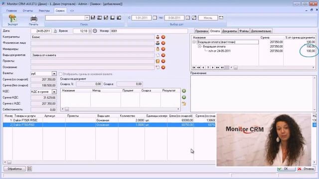Click the Время 12:18 spinner arrows
Viewport: 319px width, 179px height.
coord(90,31)
